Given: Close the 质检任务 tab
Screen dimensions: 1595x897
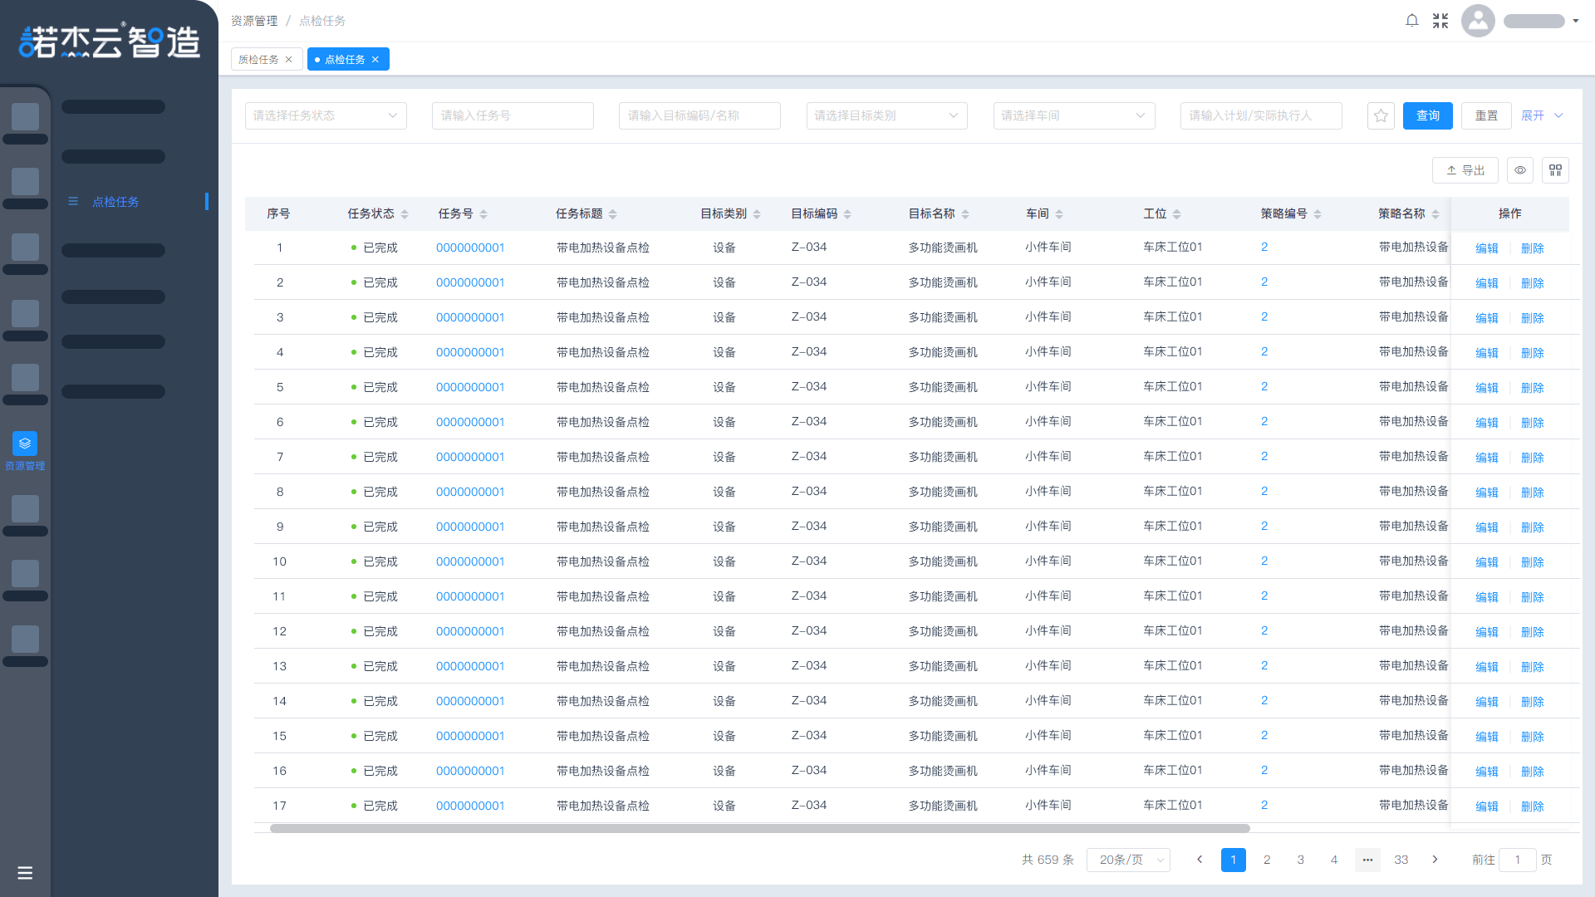Looking at the screenshot, I should pyautogui.click(x=289, y=60).
